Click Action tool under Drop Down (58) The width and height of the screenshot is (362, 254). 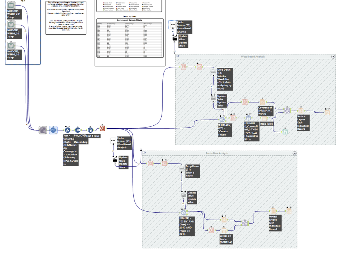[213, 98]
